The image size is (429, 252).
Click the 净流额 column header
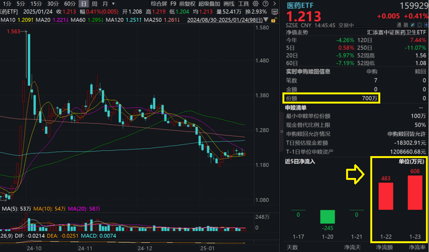coord(384,247)
